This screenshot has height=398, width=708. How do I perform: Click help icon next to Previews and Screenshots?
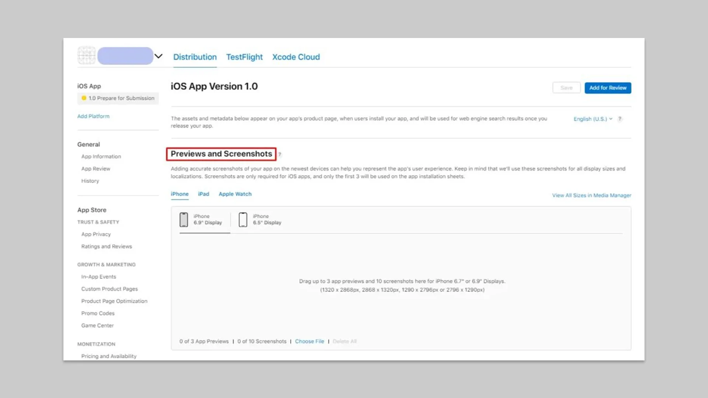point(280,154)
